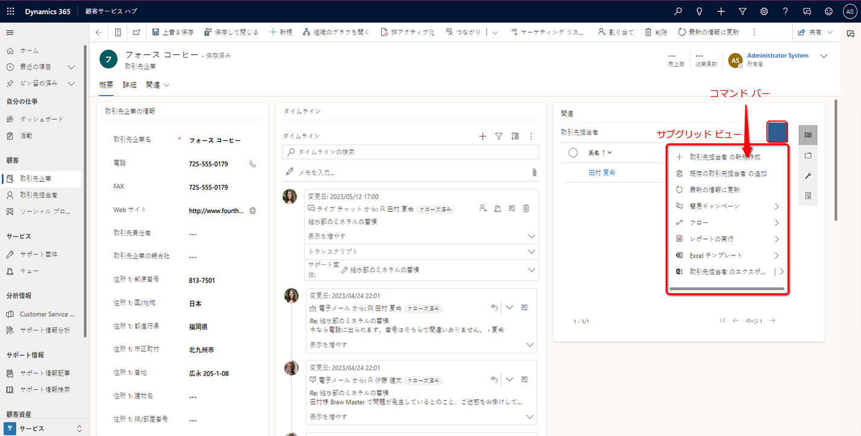Viewport: 861px width, 436px height.
Task: Click the search magnifier in top bar
Action: [x=678, y=11]
